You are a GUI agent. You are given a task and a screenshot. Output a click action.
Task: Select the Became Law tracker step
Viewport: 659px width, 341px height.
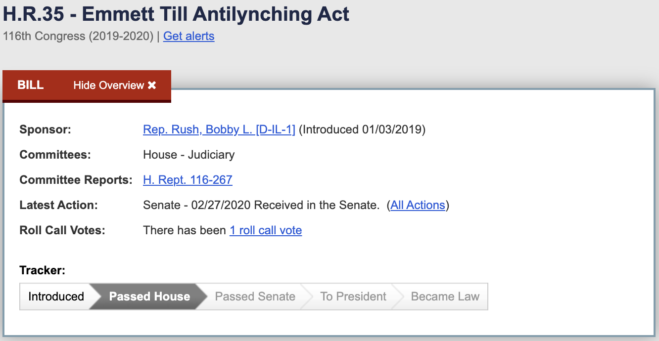point(445,297)
